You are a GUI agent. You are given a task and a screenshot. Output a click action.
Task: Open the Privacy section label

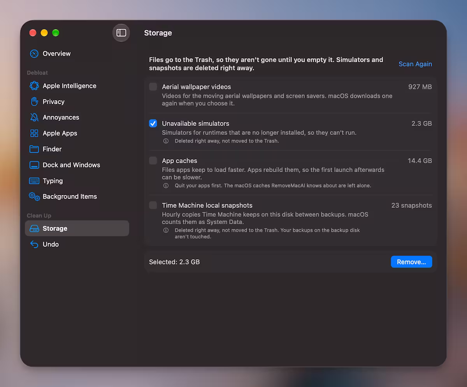tap(54, 102)
